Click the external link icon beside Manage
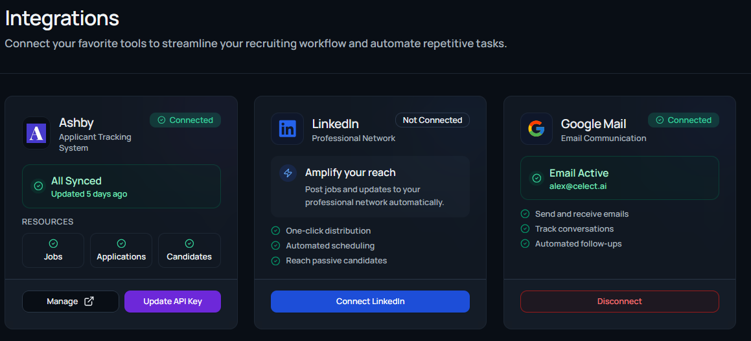This screenshot has width=751, height=341. 89,302
